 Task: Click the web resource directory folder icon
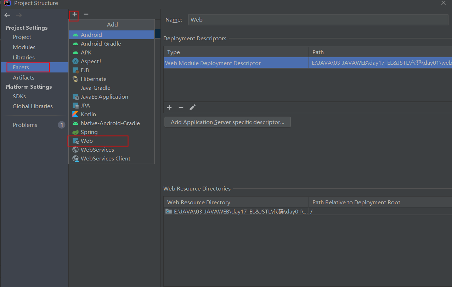pyautogui.click(x=169, y=212)
